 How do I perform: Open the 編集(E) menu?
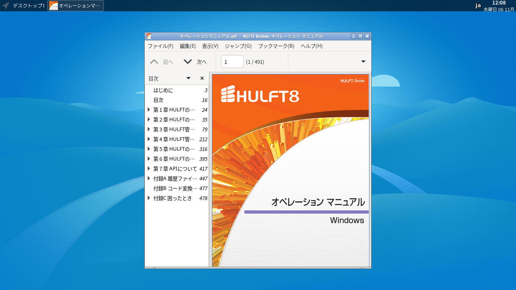tap(188, 46)
